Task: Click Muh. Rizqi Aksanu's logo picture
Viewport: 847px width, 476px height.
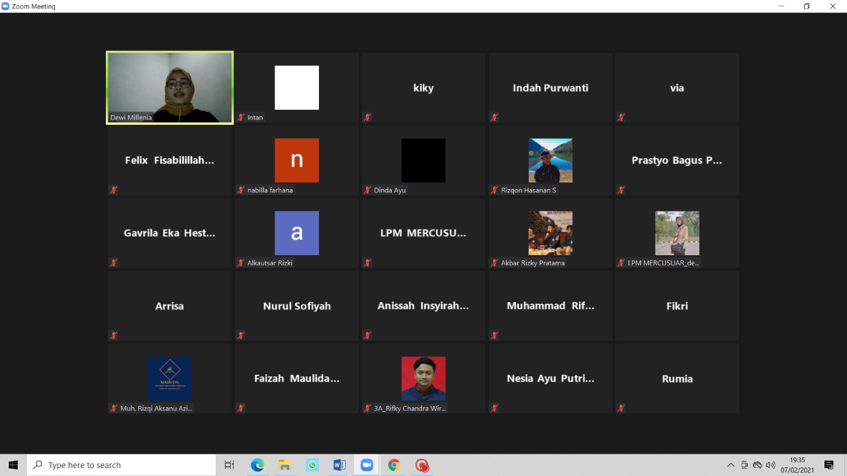Action: [170, 378]
